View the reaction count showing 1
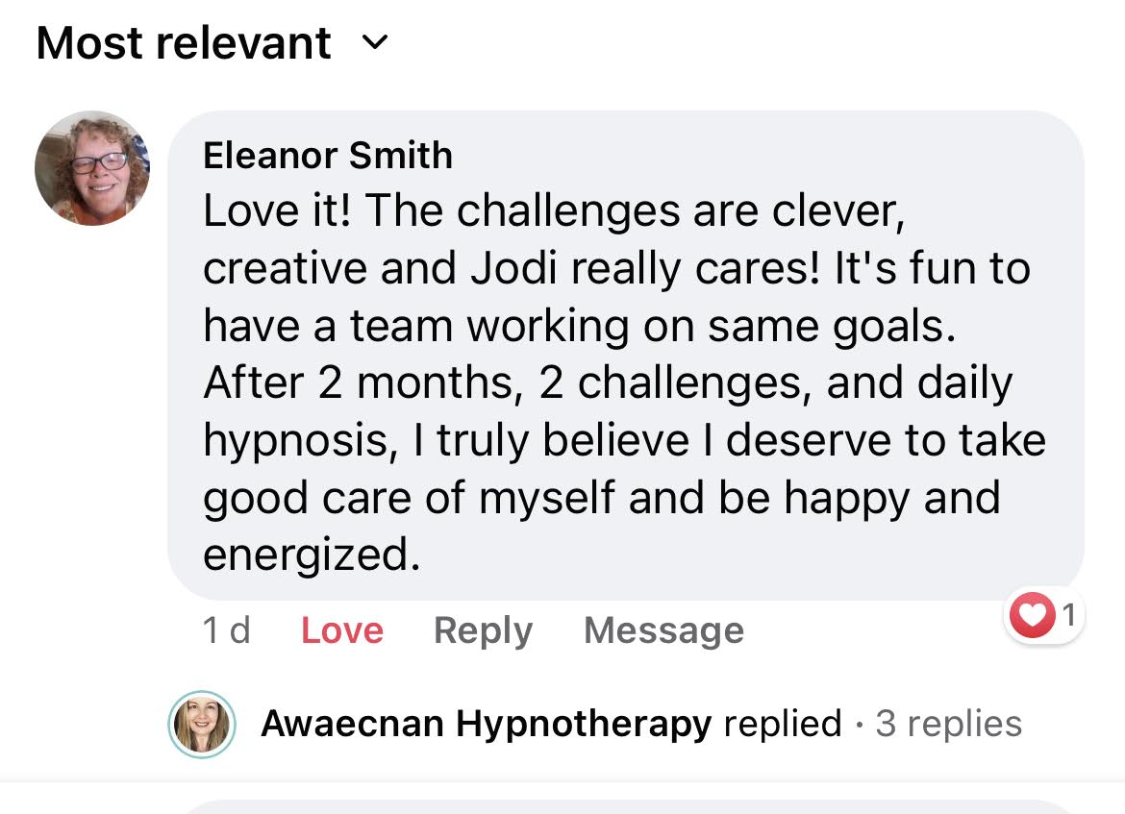1125x814 pixels. coord(1069,615)
